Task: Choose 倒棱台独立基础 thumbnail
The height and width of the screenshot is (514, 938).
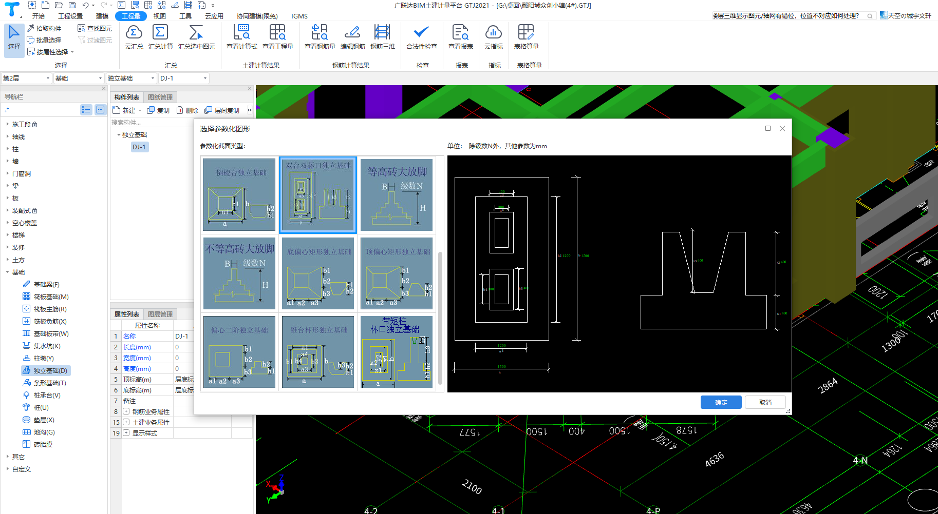Action: click(x=239, y=195)
